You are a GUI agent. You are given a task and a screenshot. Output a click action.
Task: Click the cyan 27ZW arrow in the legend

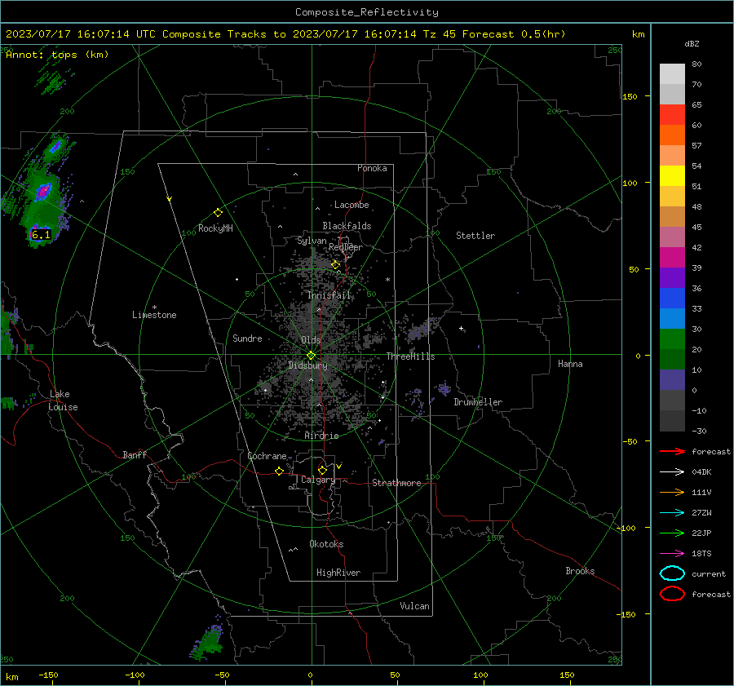click(672, 513)
